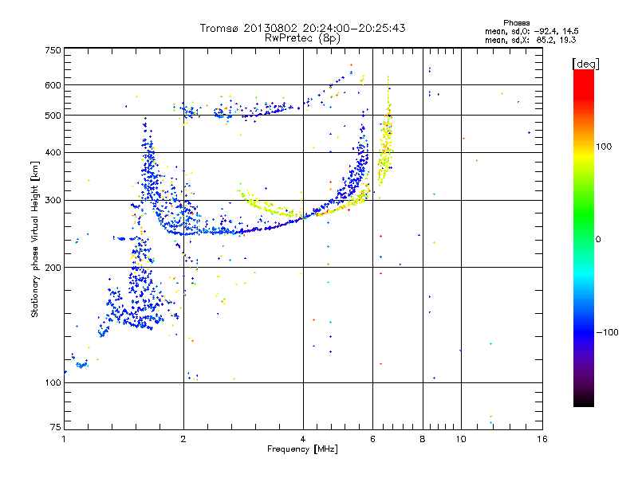Select the "mean, sd,X: 85.2, 19.3" line
Image resolution: width=638 pixels, height=478 pixels.
click(530, 40)
